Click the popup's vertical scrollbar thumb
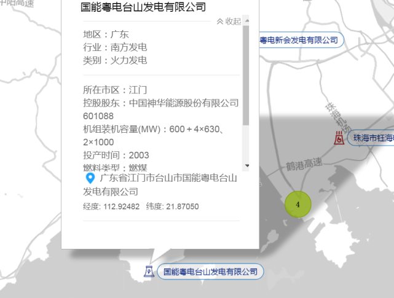This screenshot has height=298, width=394. point(246,75)
